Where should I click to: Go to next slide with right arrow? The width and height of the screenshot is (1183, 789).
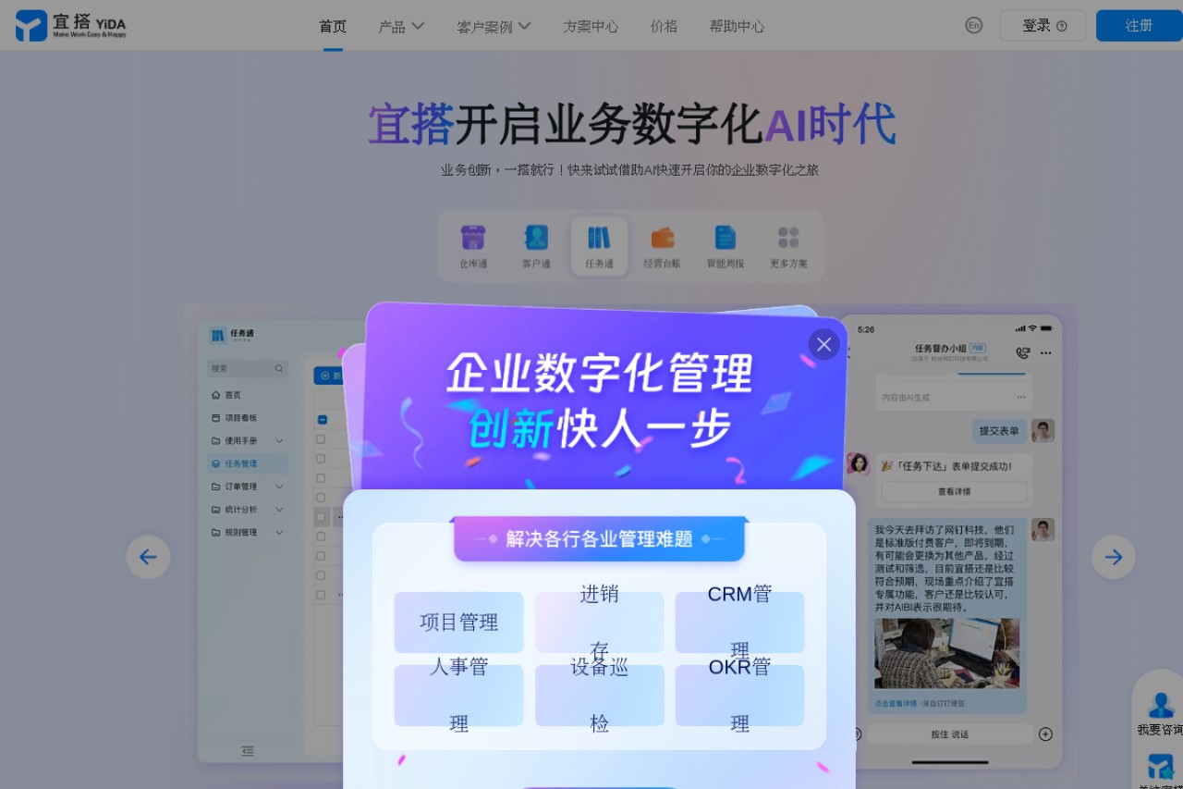coord(1113,557)
